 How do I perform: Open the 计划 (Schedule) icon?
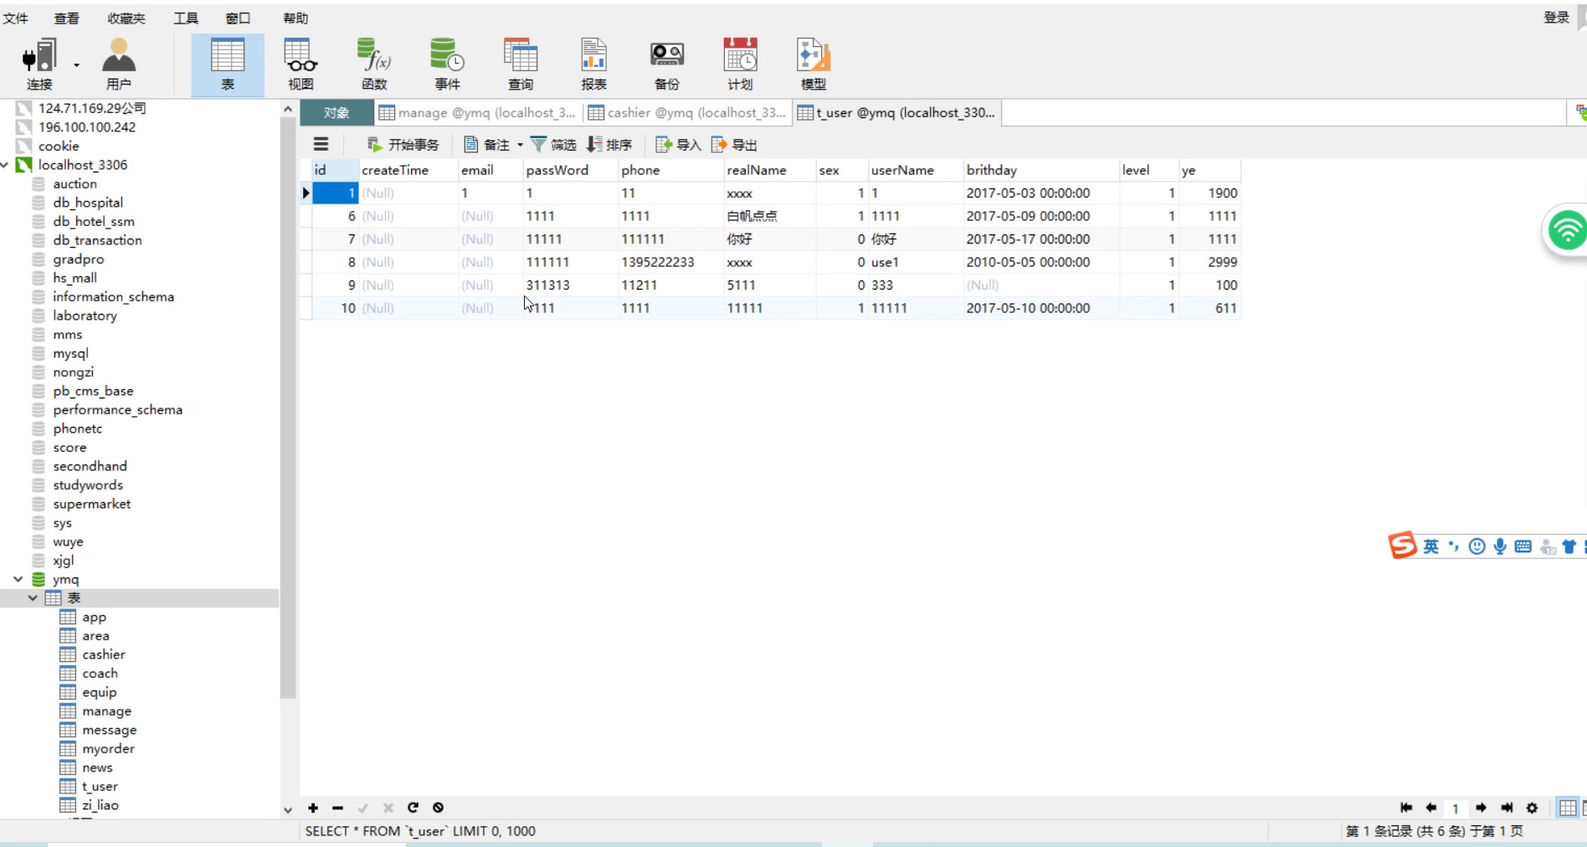coord(740,64)
